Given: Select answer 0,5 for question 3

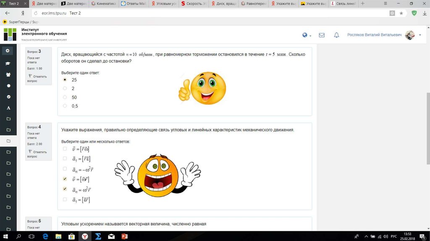Looking at the screenshot, I should (65, 106).
